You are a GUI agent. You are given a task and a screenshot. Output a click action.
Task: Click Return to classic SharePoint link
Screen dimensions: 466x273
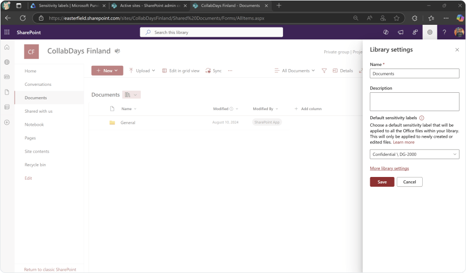click(x=50, y=269)
